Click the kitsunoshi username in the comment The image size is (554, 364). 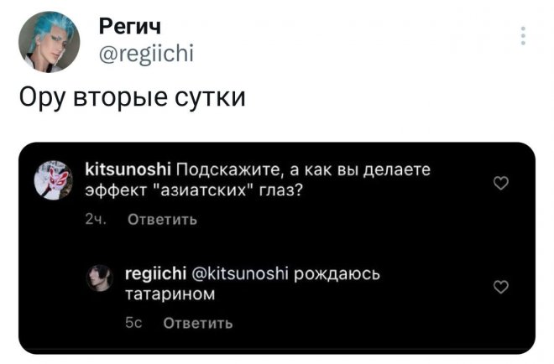pyautogui.click(x=128, y=169)
